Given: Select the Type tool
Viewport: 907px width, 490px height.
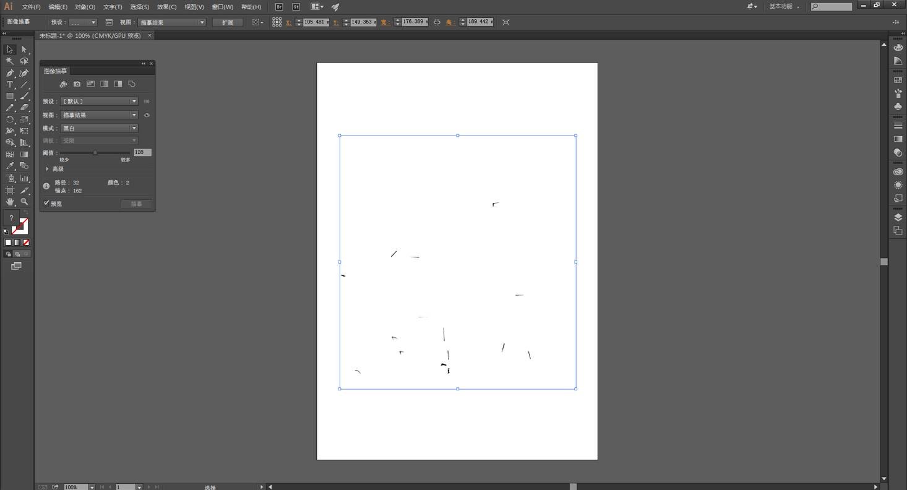Looking at the screenshot, I should coord(10,85).
